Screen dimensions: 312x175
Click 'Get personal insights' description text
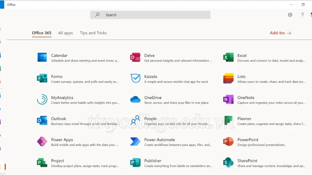pyautogui.click(x=178, y=61)
